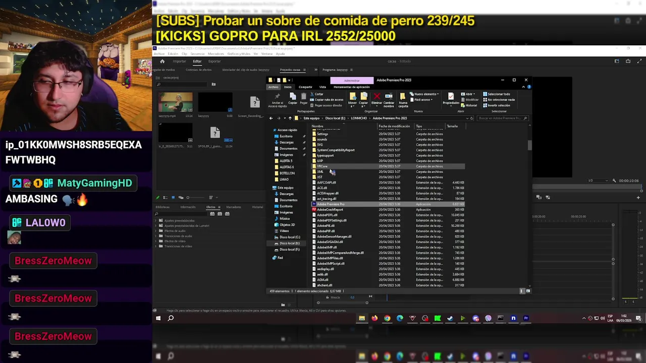
Task: Click Copiar ruta de acceso in ribbon
Action: (327, 100)
